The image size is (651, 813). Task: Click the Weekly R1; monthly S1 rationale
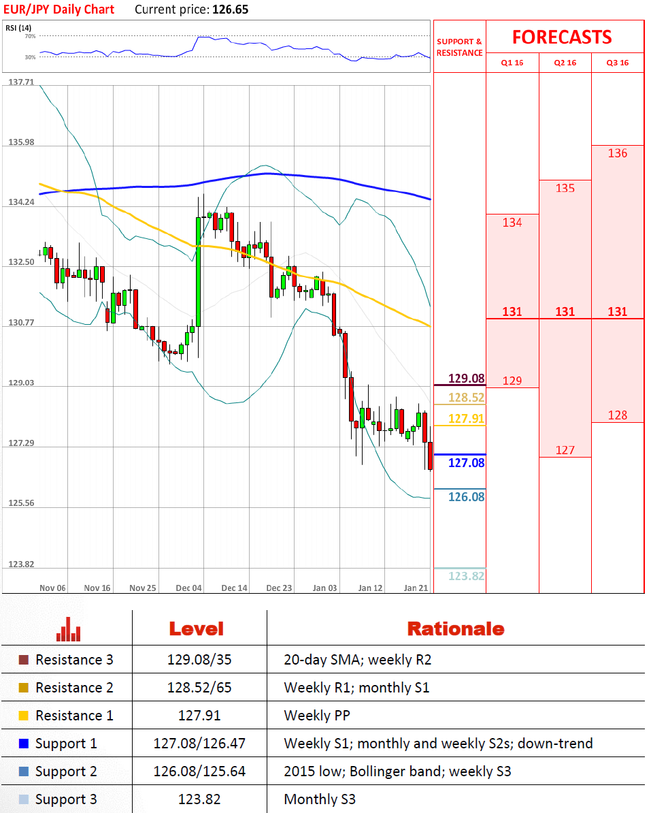pos(356,688)
